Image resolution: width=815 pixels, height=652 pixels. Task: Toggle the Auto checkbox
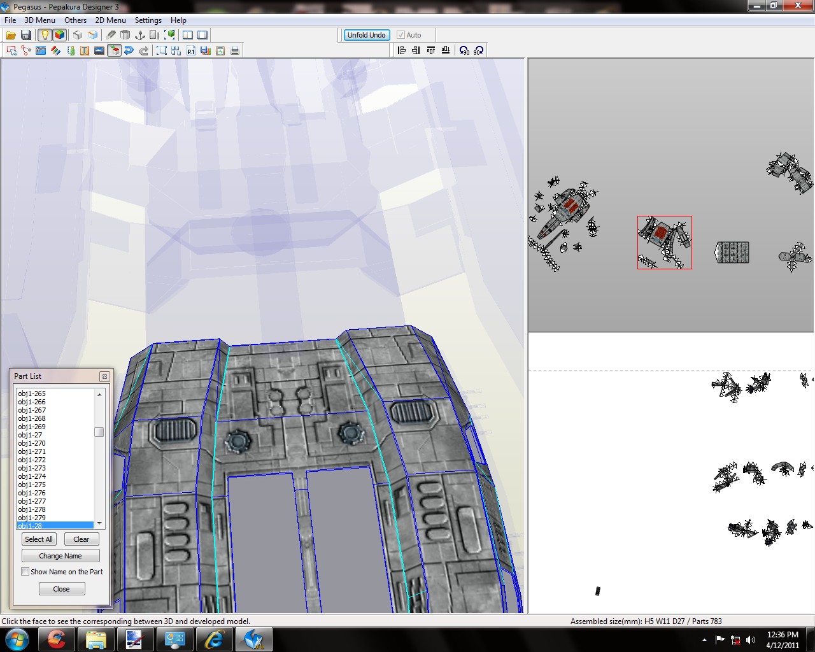(400, 35)
